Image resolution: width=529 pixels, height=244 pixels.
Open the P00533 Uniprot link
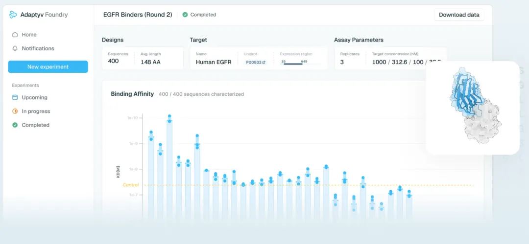255,63
